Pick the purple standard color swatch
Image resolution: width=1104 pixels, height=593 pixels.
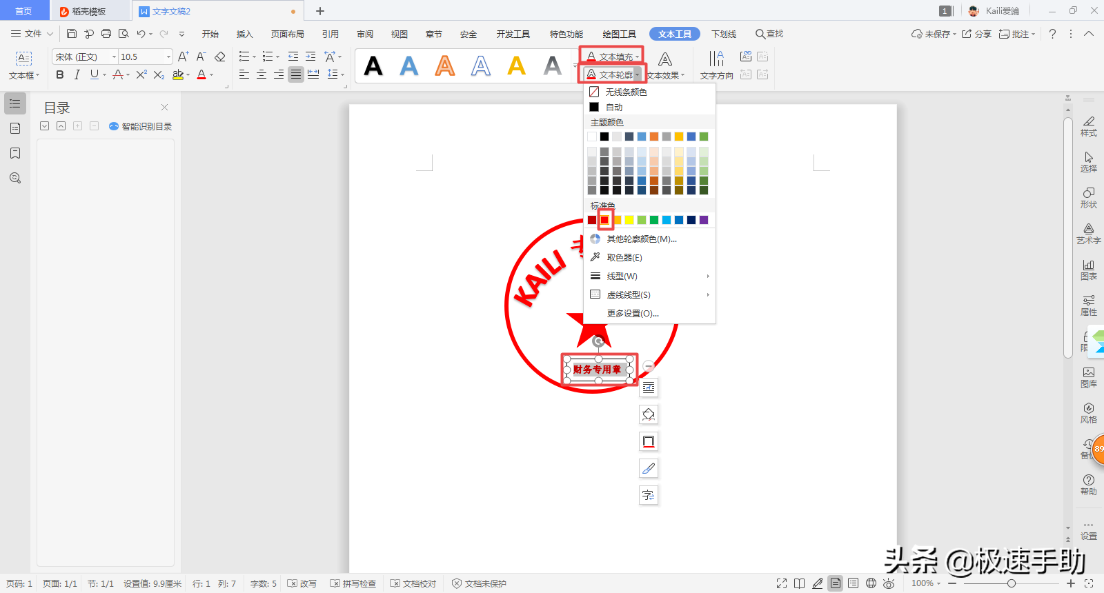[x=704, y=220]
